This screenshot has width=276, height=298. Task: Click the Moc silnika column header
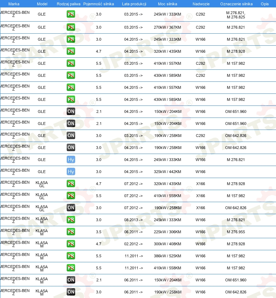coord(168,4)
